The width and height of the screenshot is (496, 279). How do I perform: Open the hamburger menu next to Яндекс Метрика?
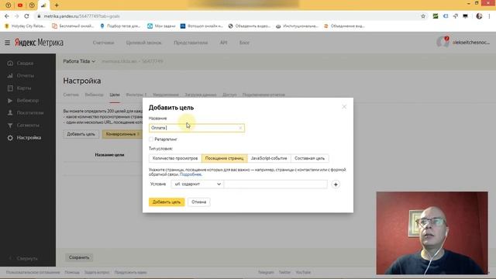coord(7,43)
